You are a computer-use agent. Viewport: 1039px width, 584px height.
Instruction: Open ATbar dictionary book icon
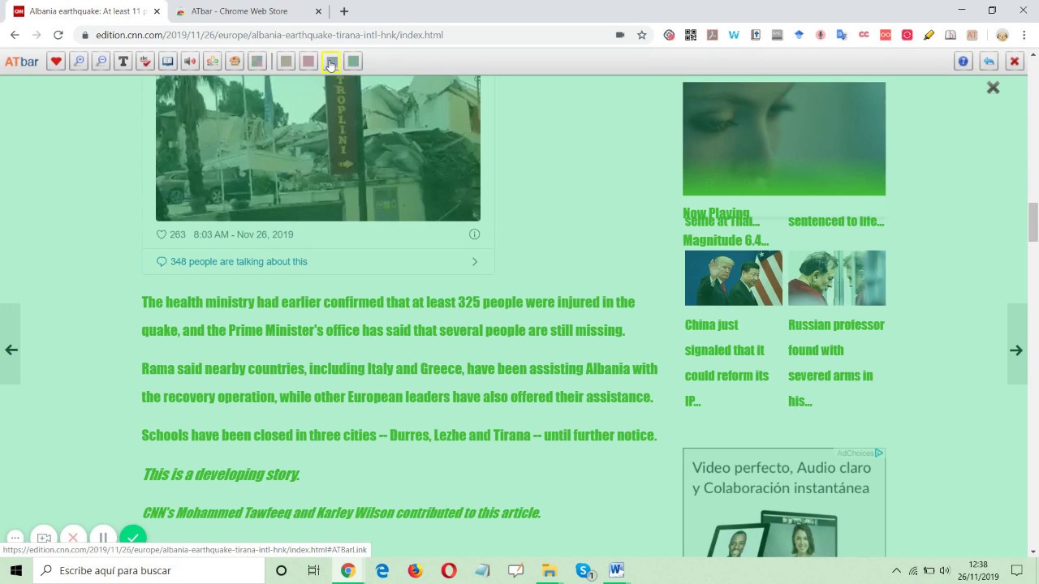(x=167, y=62)
